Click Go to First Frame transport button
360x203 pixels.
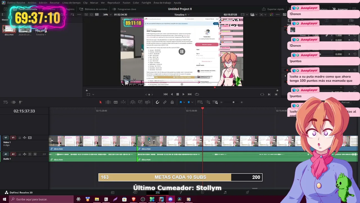tap(166, 94)
